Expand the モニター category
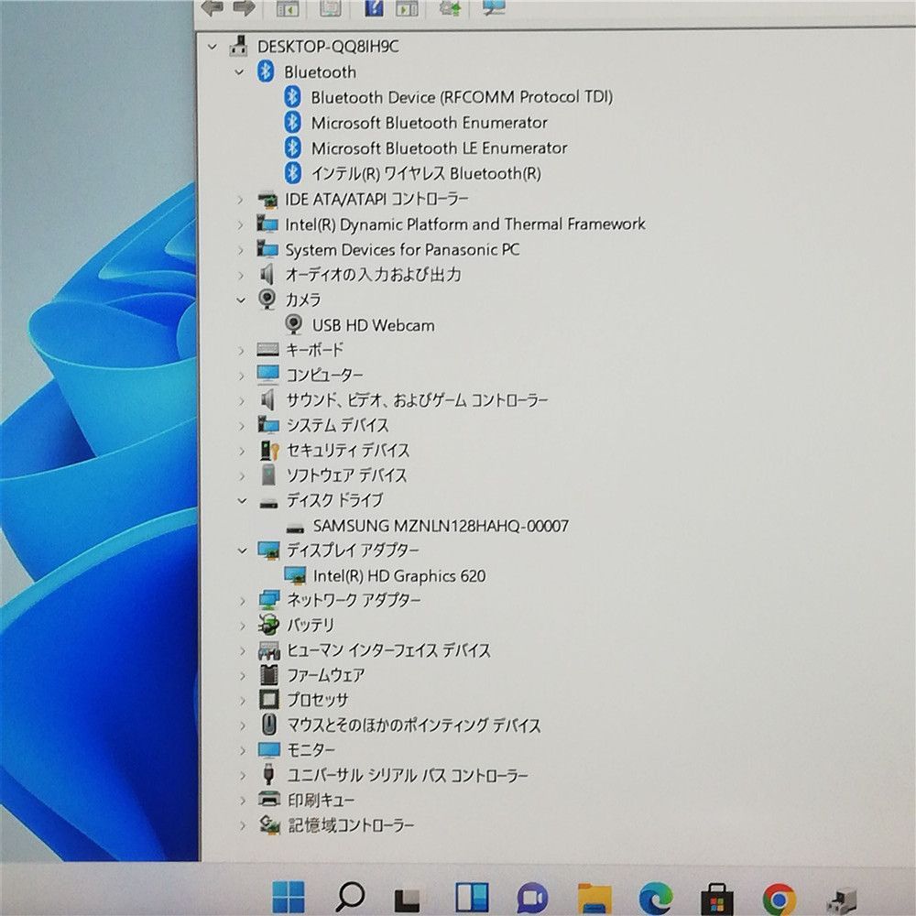The image size is (916, 916). [x=243, y=750]
